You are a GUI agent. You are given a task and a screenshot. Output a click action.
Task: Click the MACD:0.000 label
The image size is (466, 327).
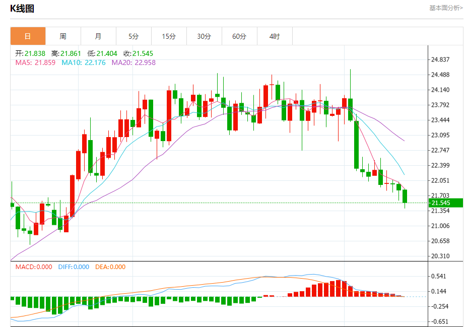point(34,267)
